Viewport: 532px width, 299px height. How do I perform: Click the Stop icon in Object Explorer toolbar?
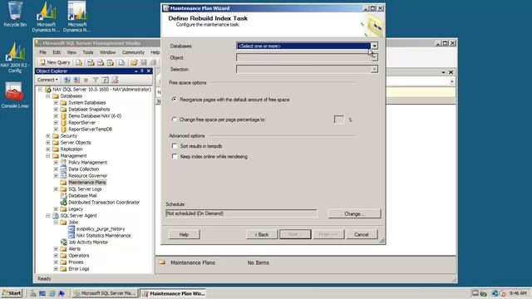[x=86, y=80]
